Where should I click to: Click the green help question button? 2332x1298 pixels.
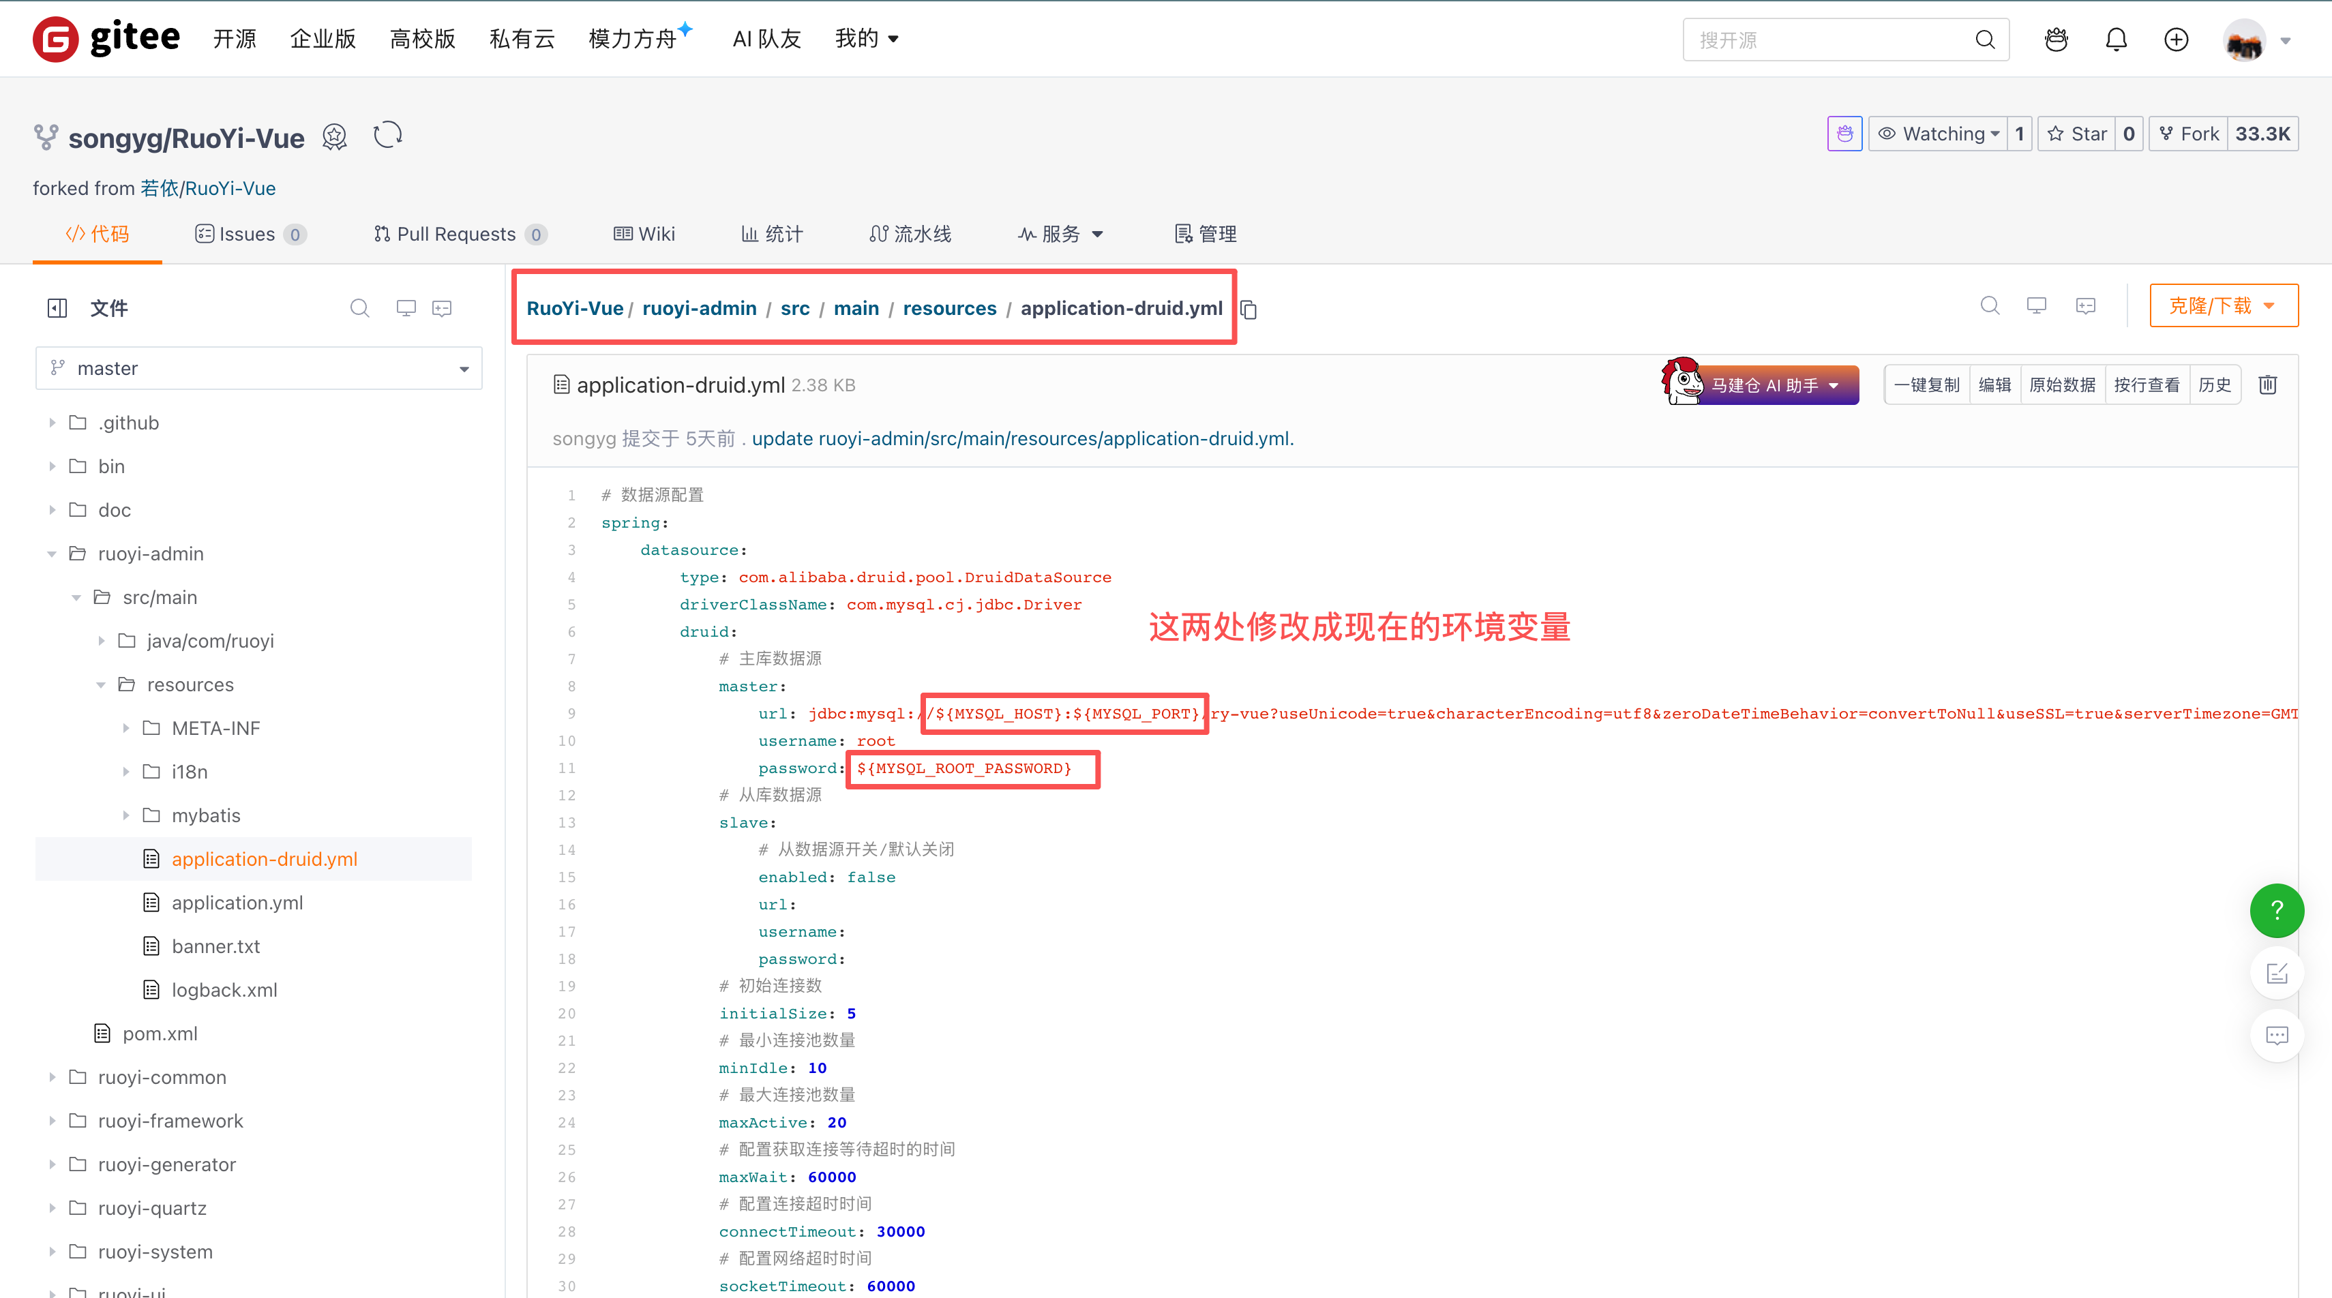coord(2276,911)
